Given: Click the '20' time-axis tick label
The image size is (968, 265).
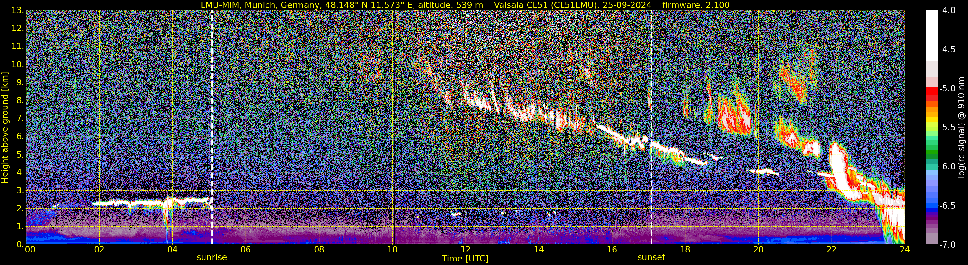Looking at the screenshot, I should (758, 250).
